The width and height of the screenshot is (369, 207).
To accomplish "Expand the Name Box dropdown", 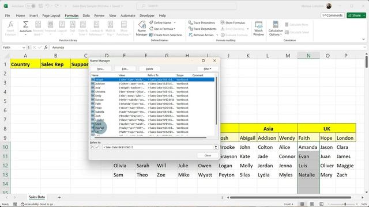I will pos(24,48).
